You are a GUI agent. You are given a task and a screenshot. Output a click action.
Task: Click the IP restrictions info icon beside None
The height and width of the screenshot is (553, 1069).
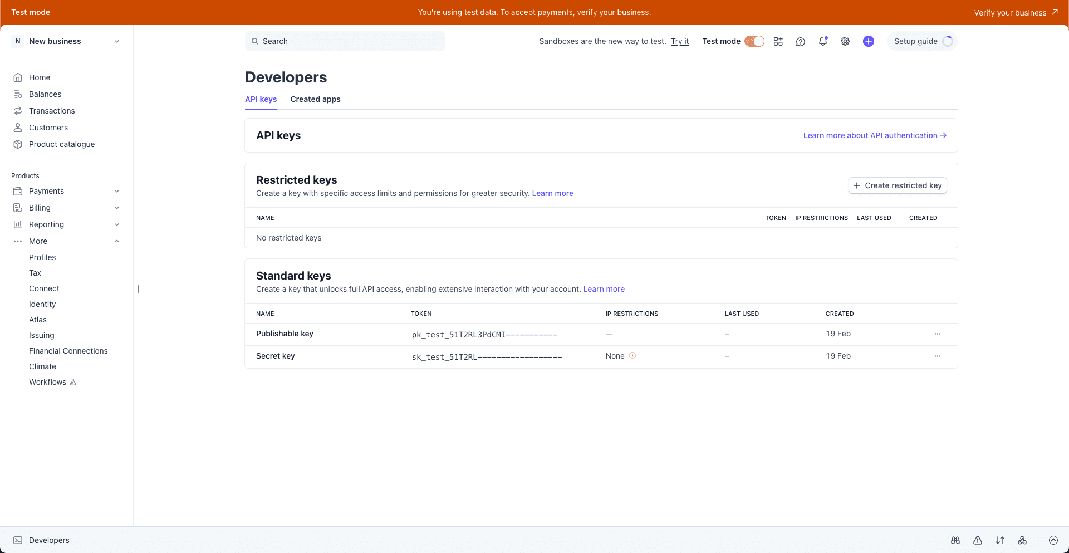pyautogui.click(x=632, y=355)
